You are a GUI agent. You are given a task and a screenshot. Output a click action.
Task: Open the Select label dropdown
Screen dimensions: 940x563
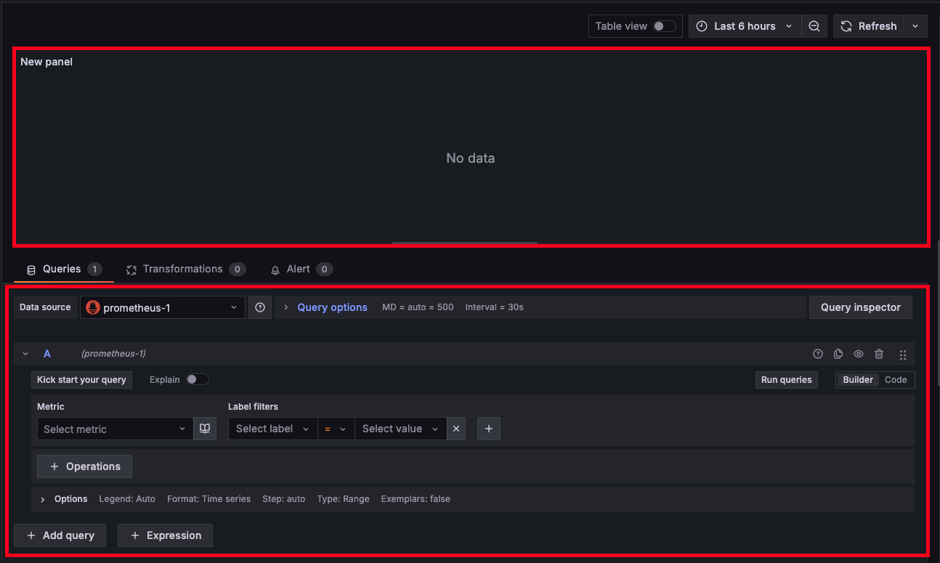click(x=272, y=429)
